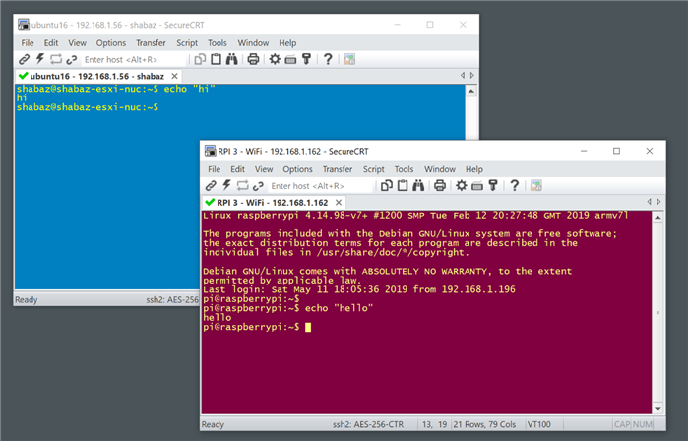The width and height of the screenshot is (688, 441).
Task: Close the RPI 3 WiFi session tab
Action: coord(339,203)
